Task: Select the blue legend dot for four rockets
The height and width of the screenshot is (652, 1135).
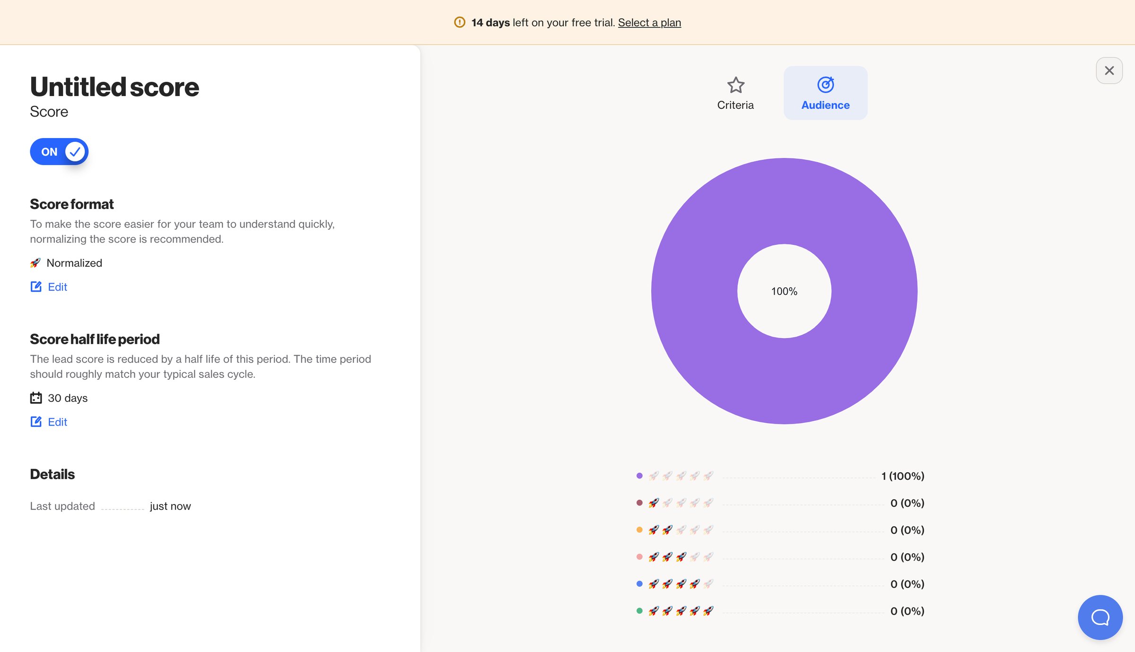Action: [x=639, y=583]
